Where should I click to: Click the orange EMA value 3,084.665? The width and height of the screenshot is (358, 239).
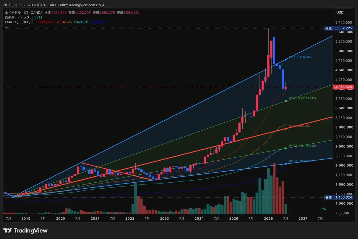click(x=63, y=22)
